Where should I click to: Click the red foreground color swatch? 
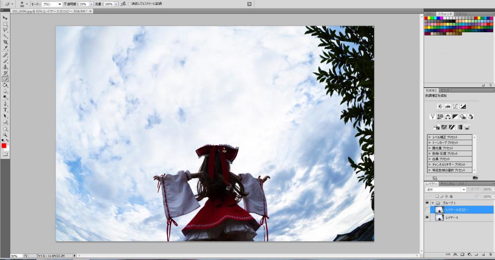click(4, 146)
